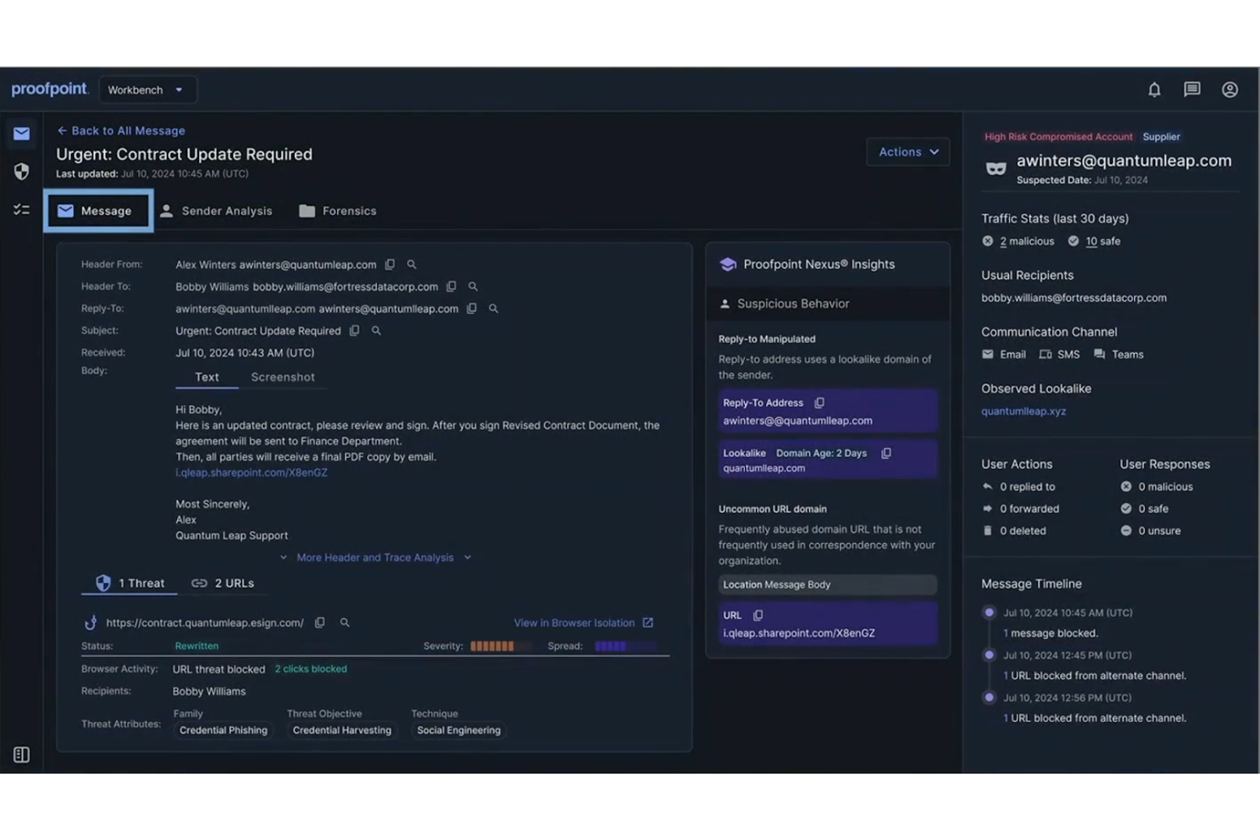This screenshot has width=1260, height=840.
Task: Open the chat feedback icon in top bar
Action: click(1192, 89)
